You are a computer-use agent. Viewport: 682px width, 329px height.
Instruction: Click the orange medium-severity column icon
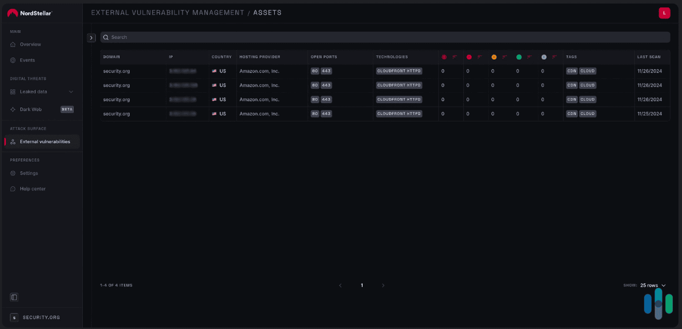coord(494,57)
